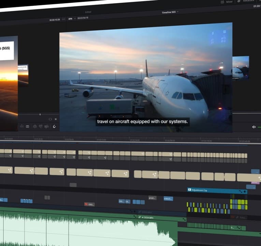Click the pencil icon beside C0334.MP4
This screenshot has width=261, height=246.
click(140, 217)
